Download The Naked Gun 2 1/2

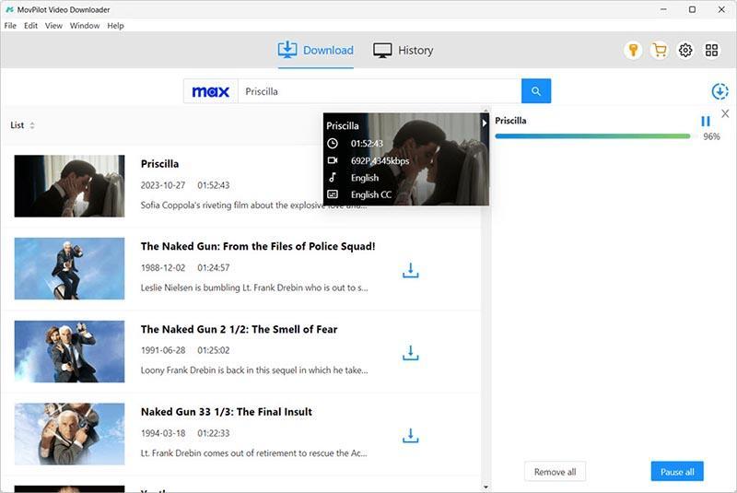pyautogui.click(x=410, y=353)
